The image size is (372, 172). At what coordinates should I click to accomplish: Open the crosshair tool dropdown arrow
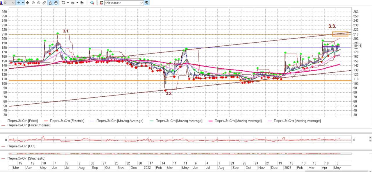point(23,3)
